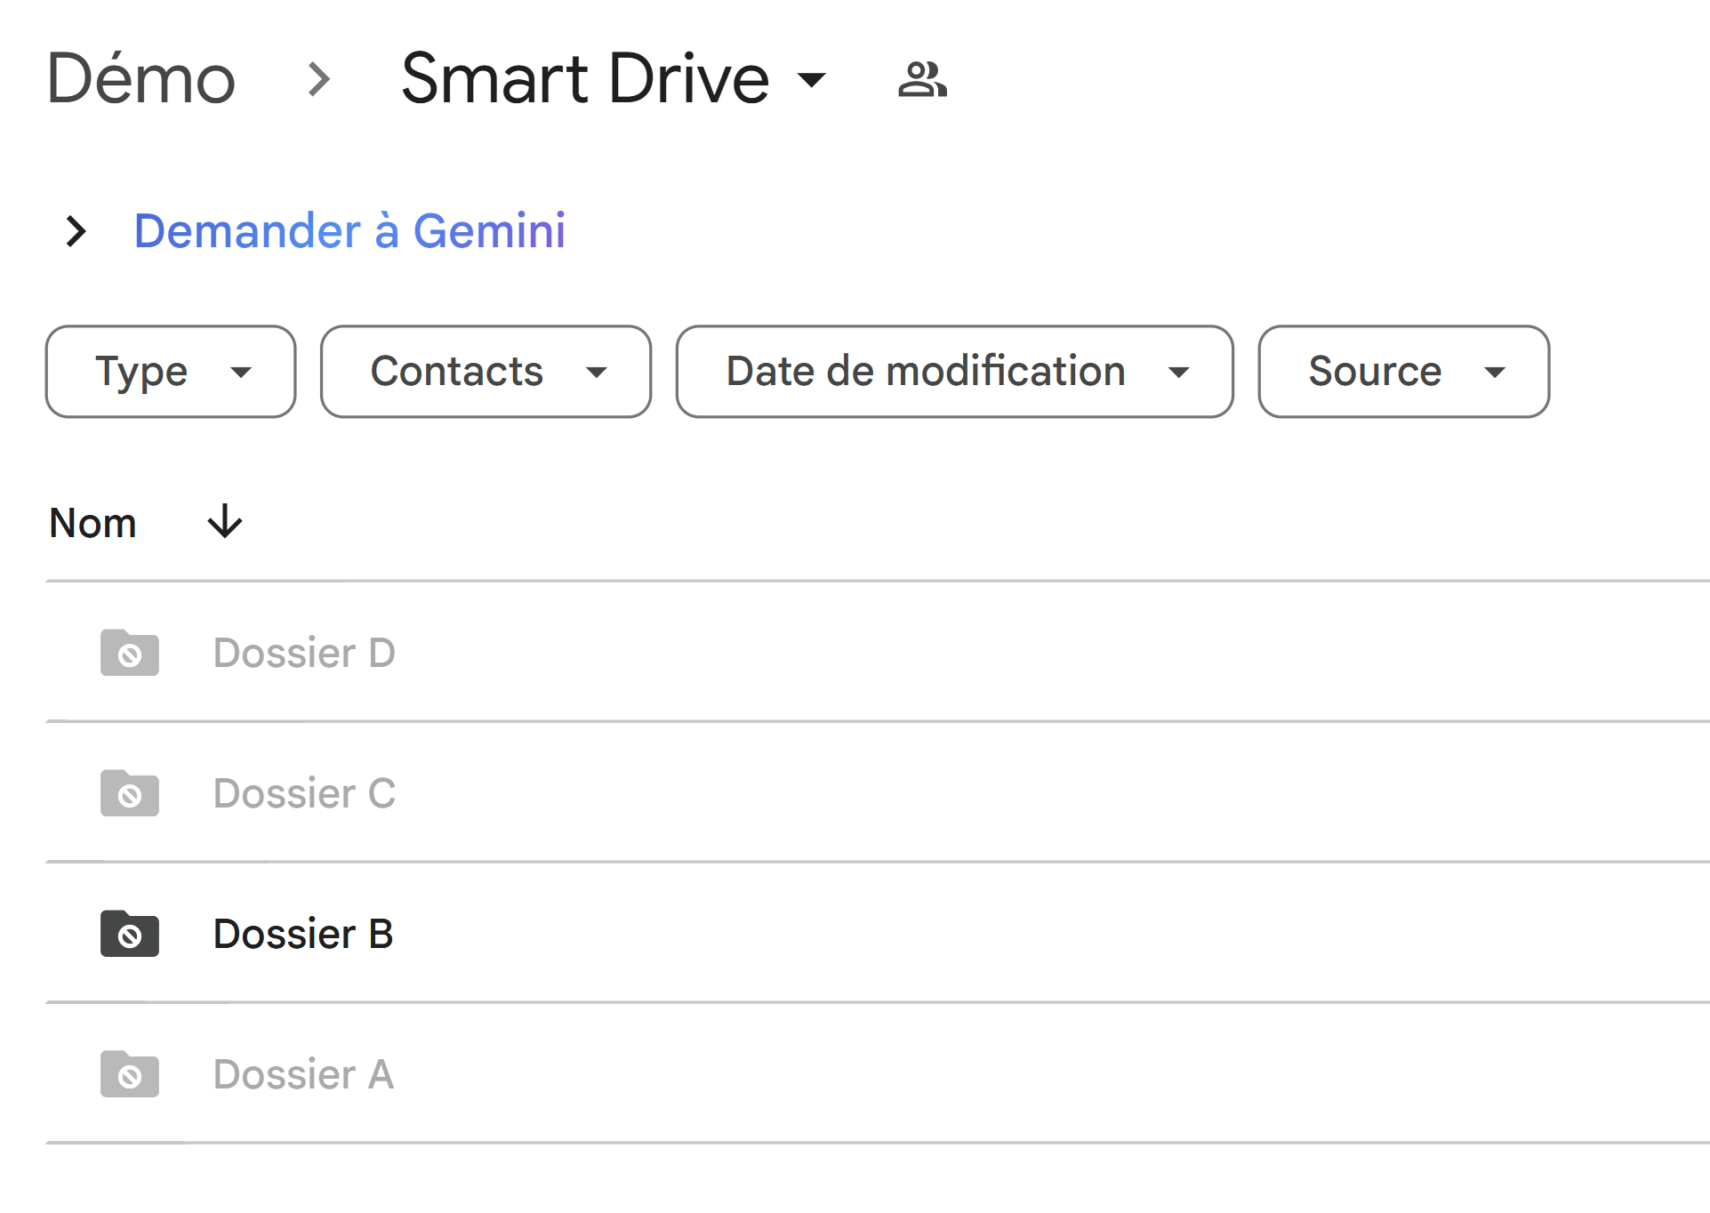1710x1213 pixels.
Task: Click the Dossier C folder icon
Action: coord(130,793)
